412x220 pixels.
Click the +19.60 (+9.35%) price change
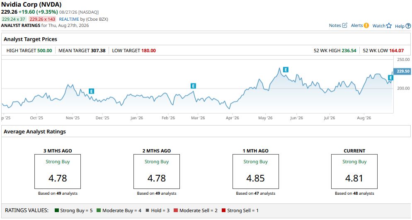click(38, 12)
